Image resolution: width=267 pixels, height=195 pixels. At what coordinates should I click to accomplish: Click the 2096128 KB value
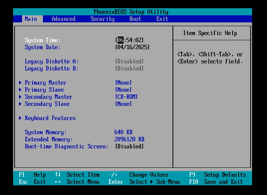tap(130, 139)
